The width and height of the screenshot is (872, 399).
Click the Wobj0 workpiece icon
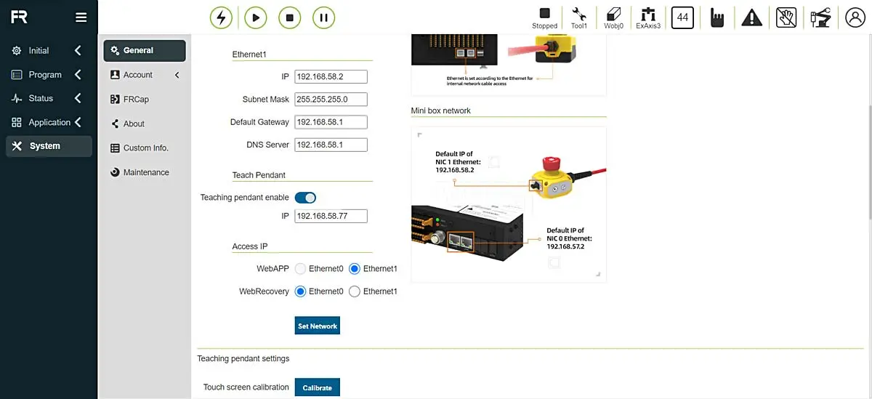tap(613, 17)
